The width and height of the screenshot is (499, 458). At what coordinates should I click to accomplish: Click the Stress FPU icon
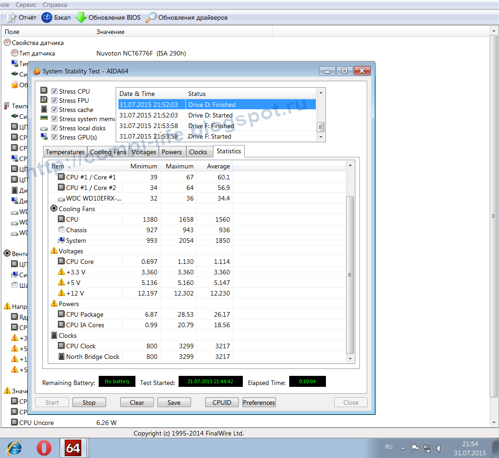click(44, 100)
